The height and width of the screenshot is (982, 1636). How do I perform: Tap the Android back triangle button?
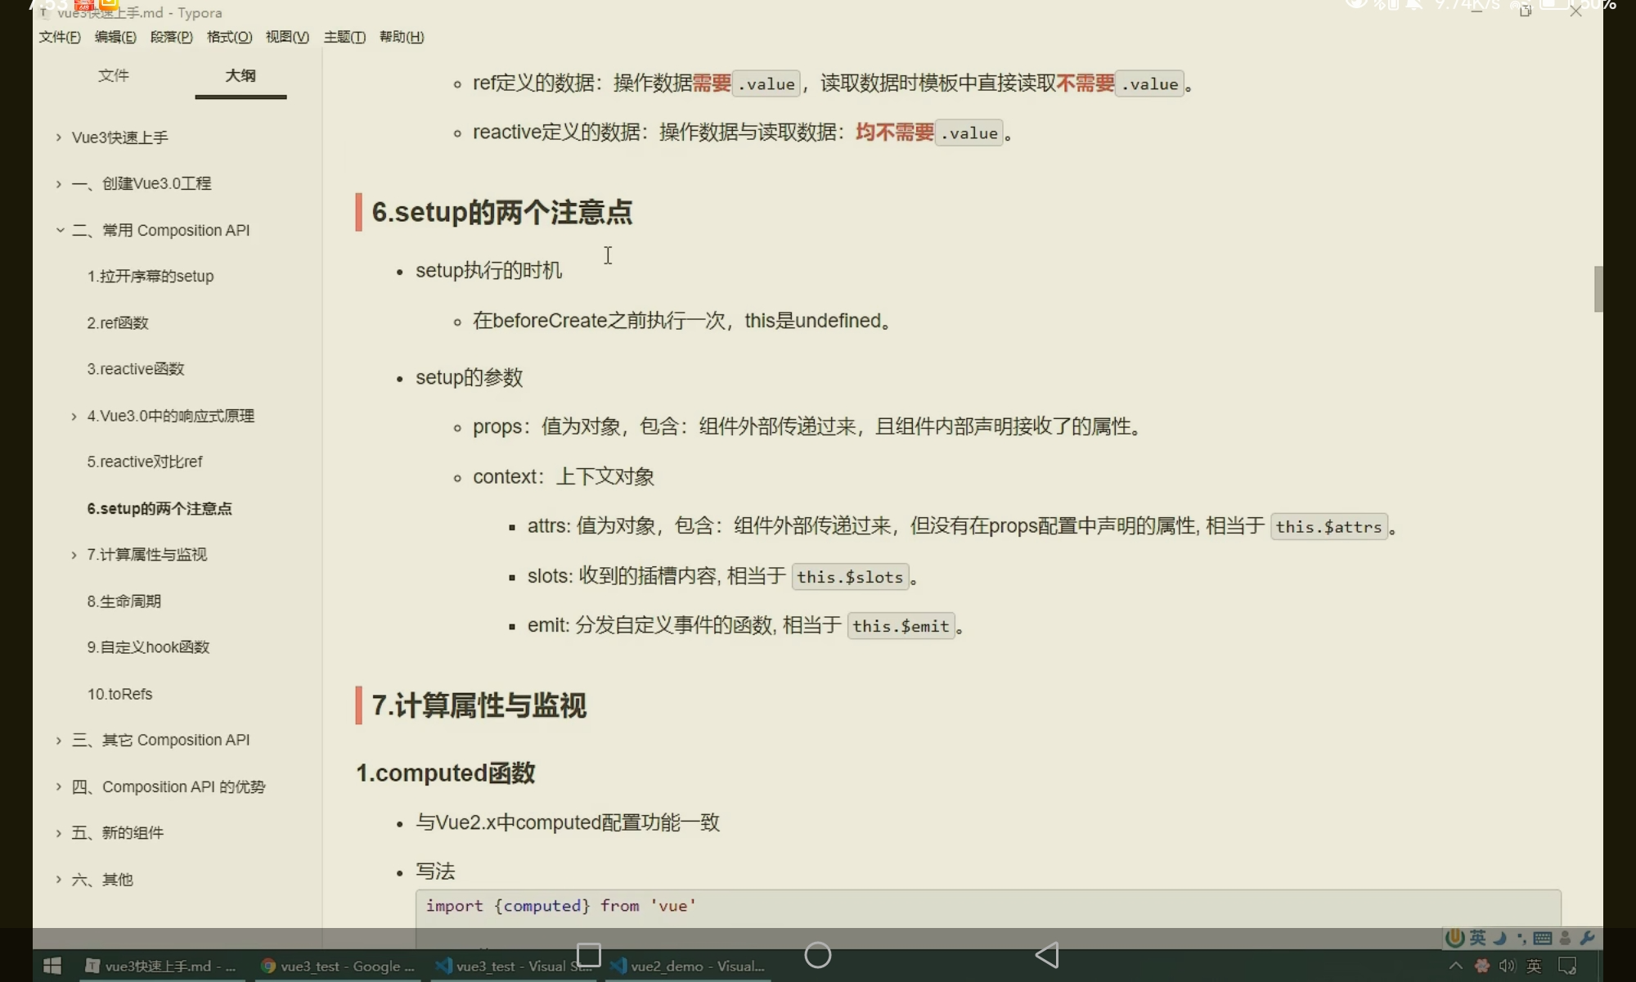[x=1047, y=955]
